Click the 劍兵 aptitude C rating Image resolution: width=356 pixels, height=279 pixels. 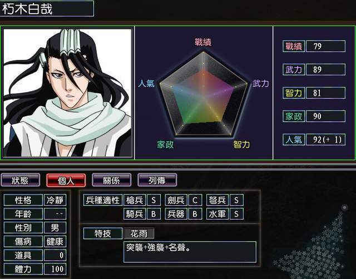pyautogui.click(x=195, y=200)
